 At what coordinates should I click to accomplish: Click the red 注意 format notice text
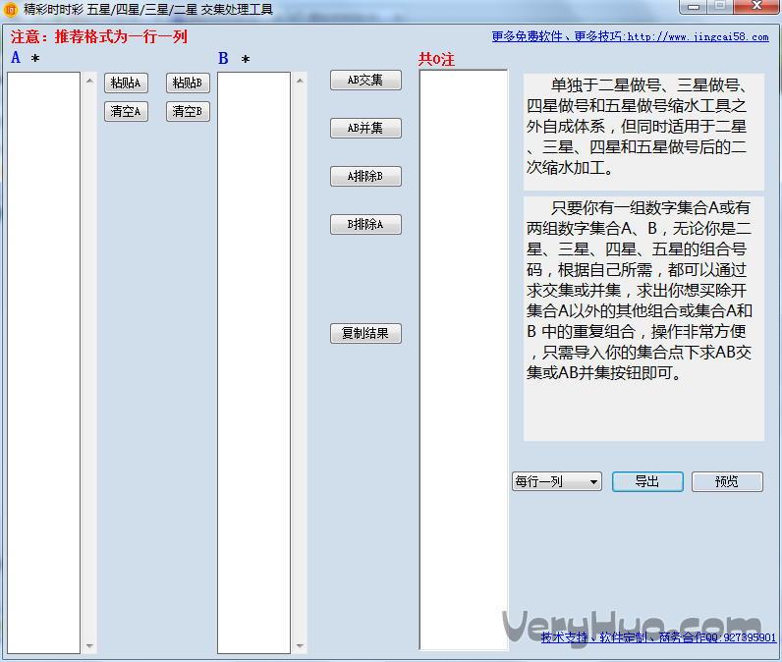[x=99, y=37]
